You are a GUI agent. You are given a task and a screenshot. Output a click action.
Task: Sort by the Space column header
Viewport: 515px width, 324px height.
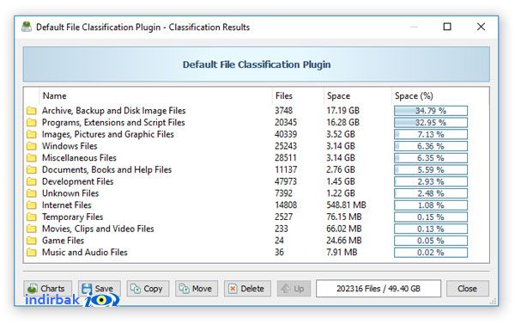357,95
